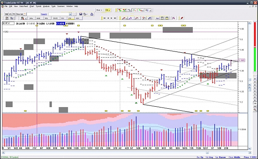The image size is (258, 159).
Task: Click the Abc text annotation tool
Action: (x=157, y=18)
